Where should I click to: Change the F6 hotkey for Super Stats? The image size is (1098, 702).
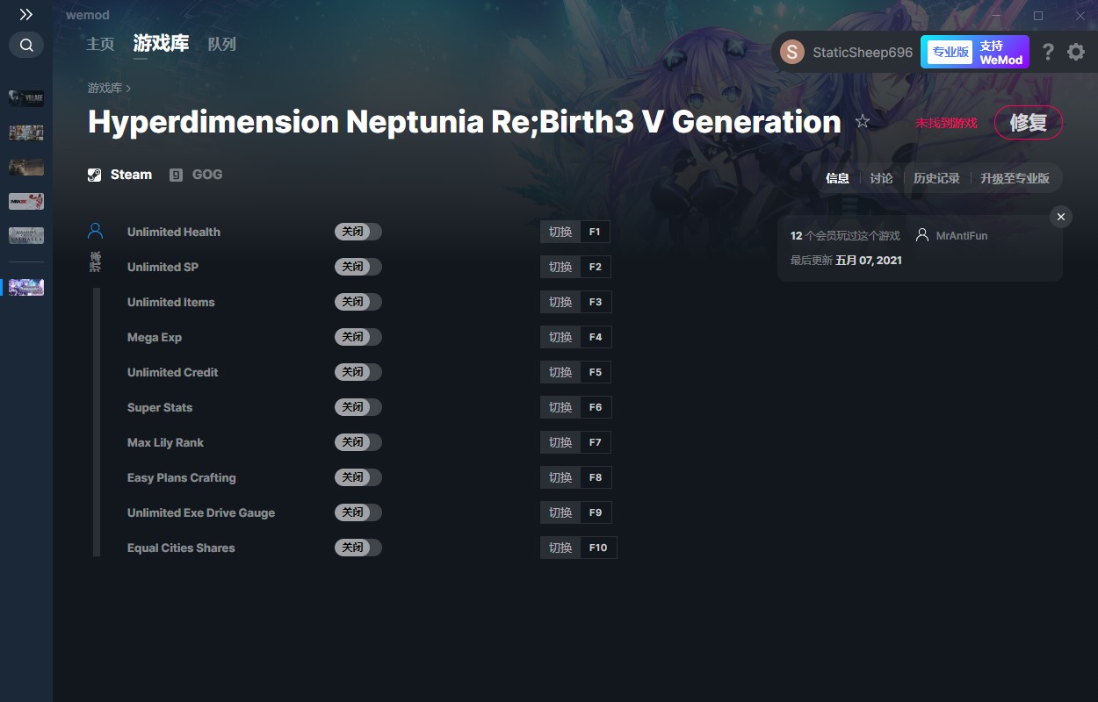(596, 407)
